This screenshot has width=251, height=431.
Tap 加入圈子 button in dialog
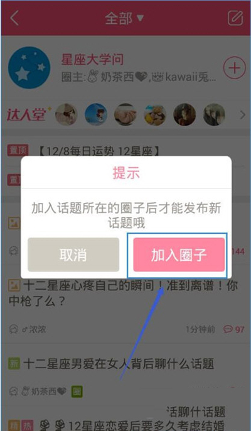(x=179, y=255)
